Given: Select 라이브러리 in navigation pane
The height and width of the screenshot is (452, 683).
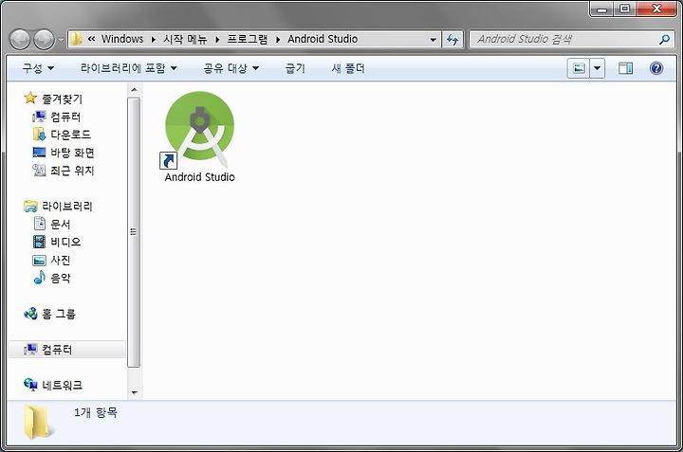Looking at the screenshot, I should [x=67, y=207].
